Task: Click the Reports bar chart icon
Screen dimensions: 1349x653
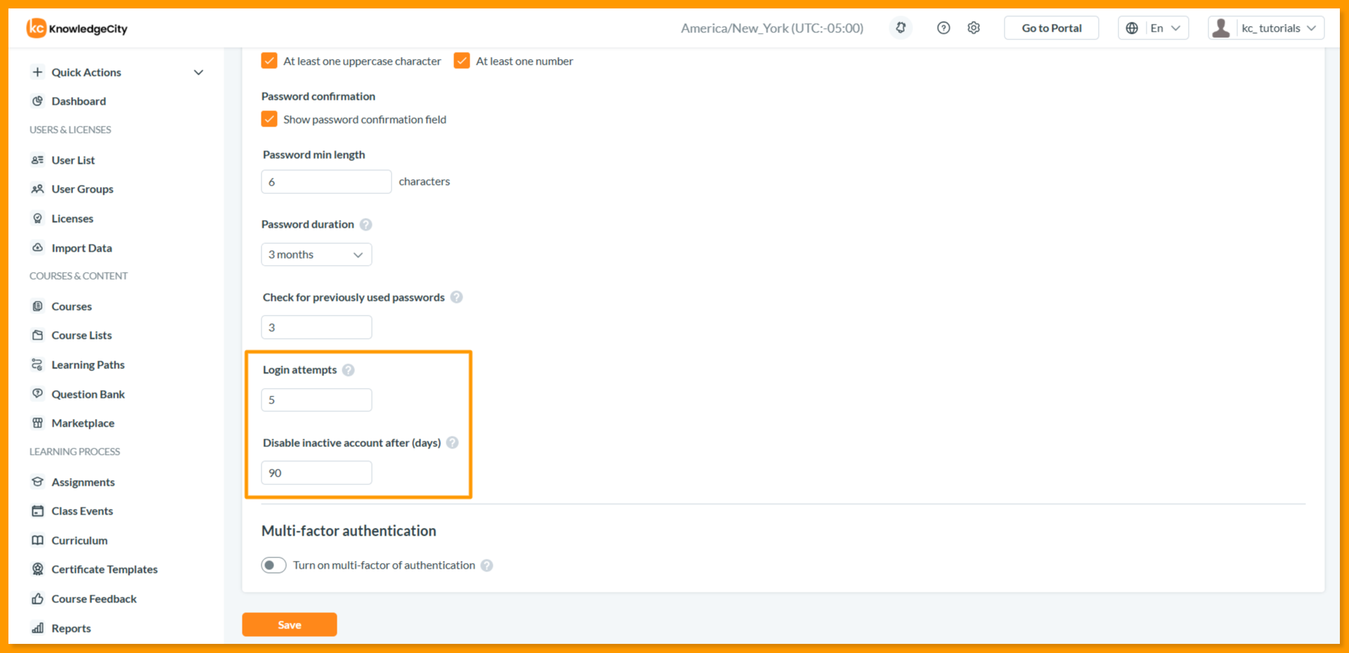Action: pos(38,628)
